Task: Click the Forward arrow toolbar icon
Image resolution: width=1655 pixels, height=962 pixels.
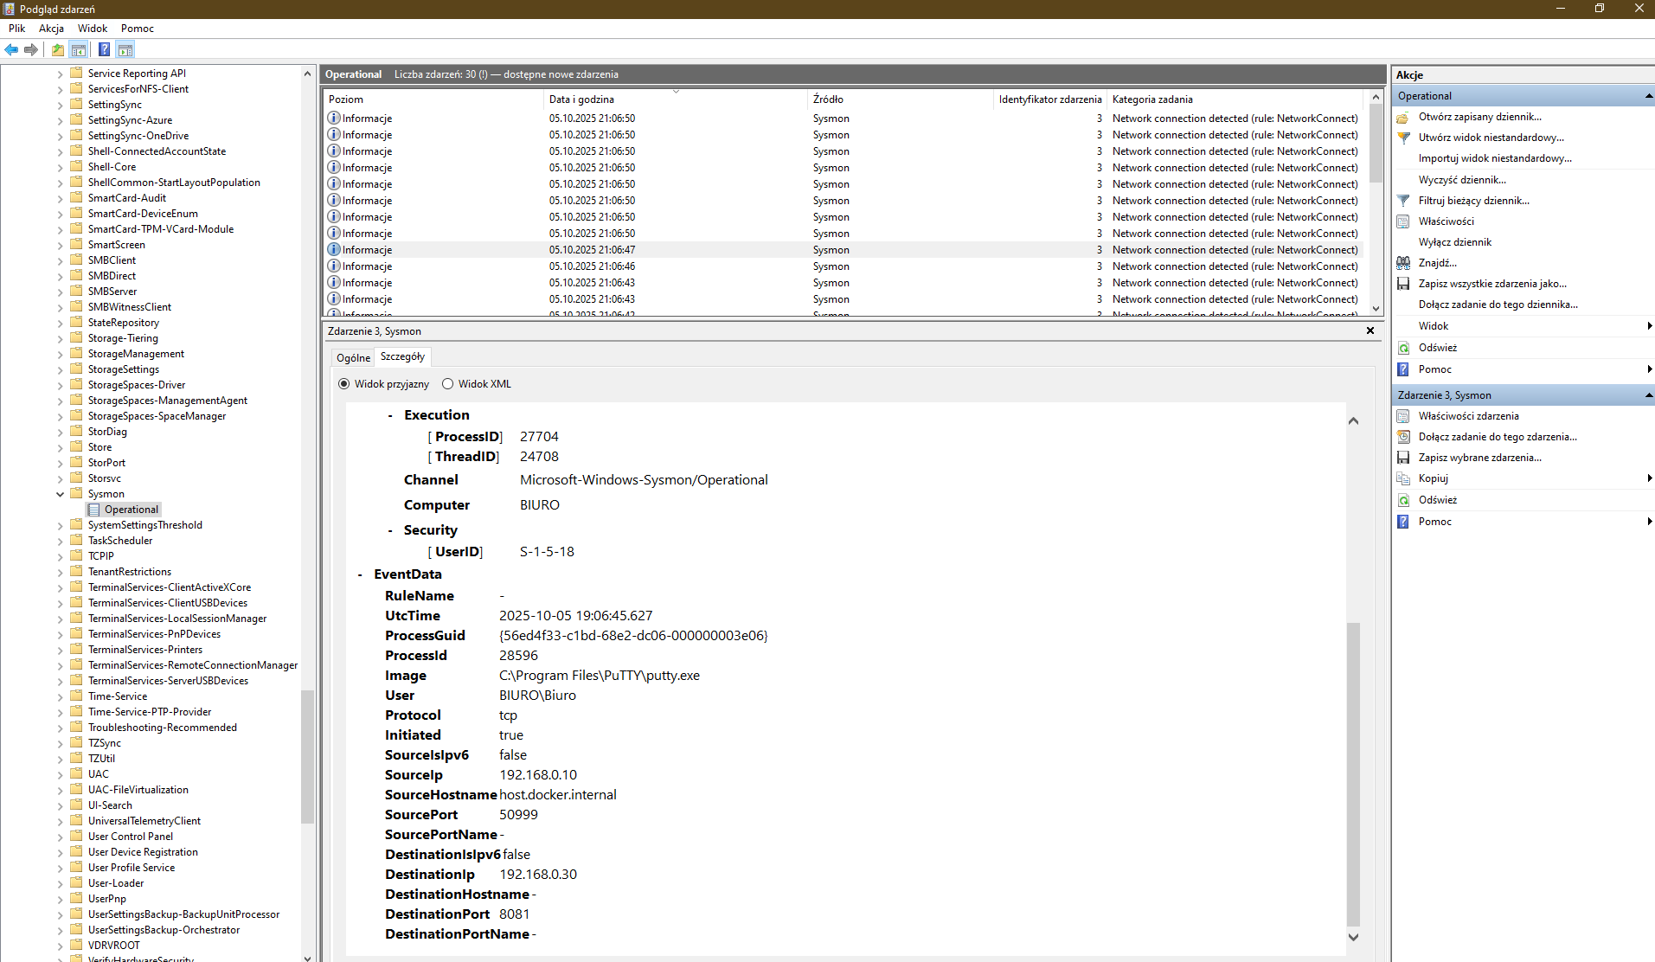Action: pyautogui.click(x=31, y=50)
